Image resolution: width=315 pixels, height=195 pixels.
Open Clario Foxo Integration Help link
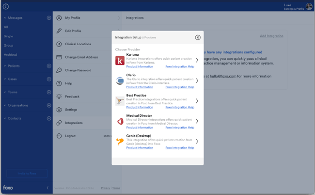[180, 87]
